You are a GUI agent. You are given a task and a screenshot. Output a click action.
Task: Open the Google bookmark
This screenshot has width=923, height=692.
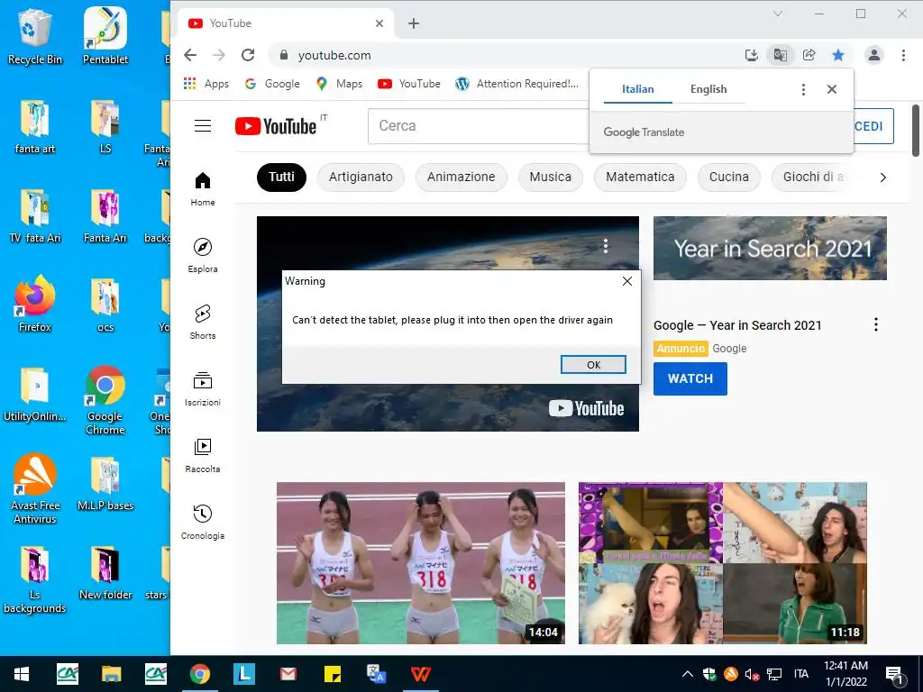[x=272, y=84]
